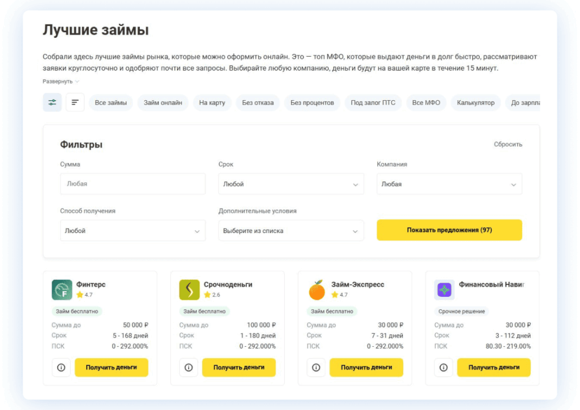Open info icon for Финансовый Навигатор
The width and height of the screenshot is (580, 410).
pos(443,368)
